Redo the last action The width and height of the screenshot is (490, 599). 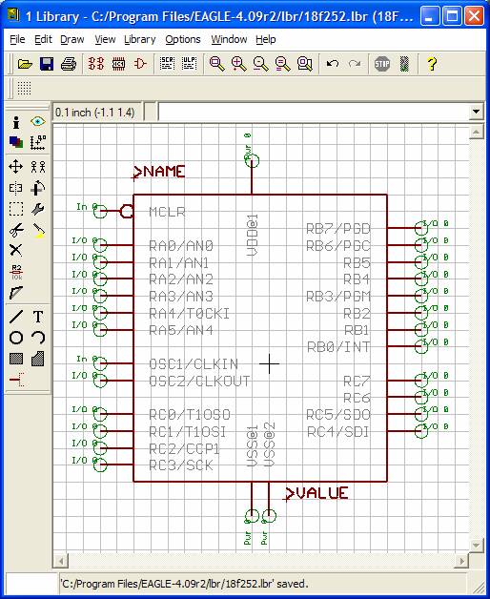coord(355,64)
